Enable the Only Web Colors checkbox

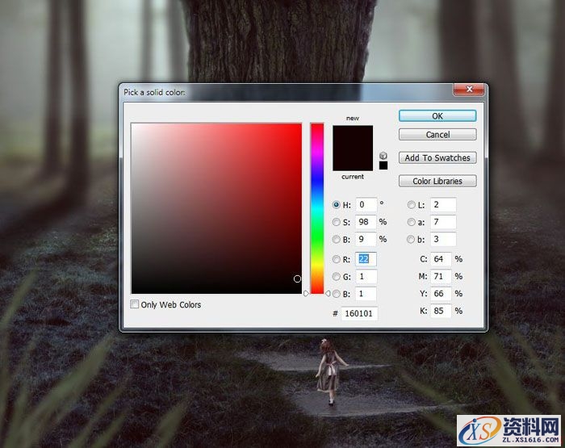(135, 304)
